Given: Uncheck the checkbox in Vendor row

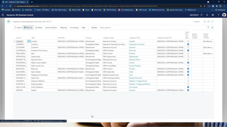Looking at the screenshot, I should click(188, 90).
